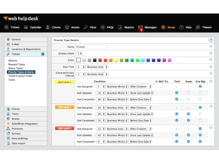This screenshot has width=219, height=164.
Task: Toggle Super checkbox for Alert Level 3 Not Completed
Action: [188, 141]
